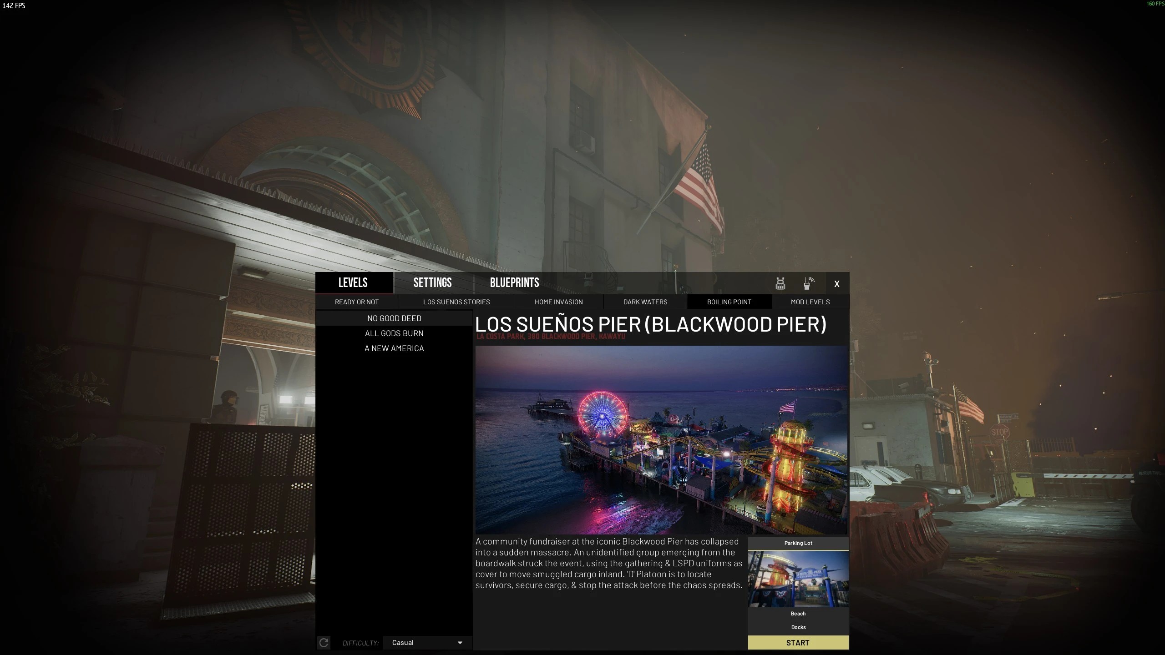This screenshot has width=1165, height=655.
Task: Click the "142 FPS" counter
Action: [x=14, y=5]
